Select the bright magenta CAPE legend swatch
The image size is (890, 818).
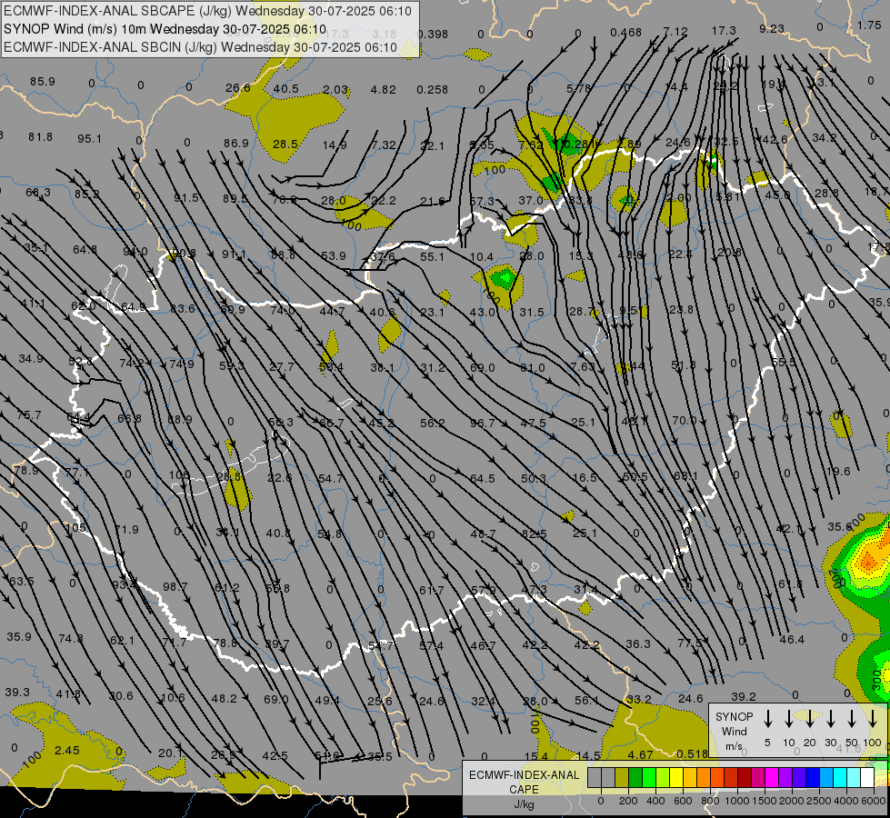click(772, 777)
